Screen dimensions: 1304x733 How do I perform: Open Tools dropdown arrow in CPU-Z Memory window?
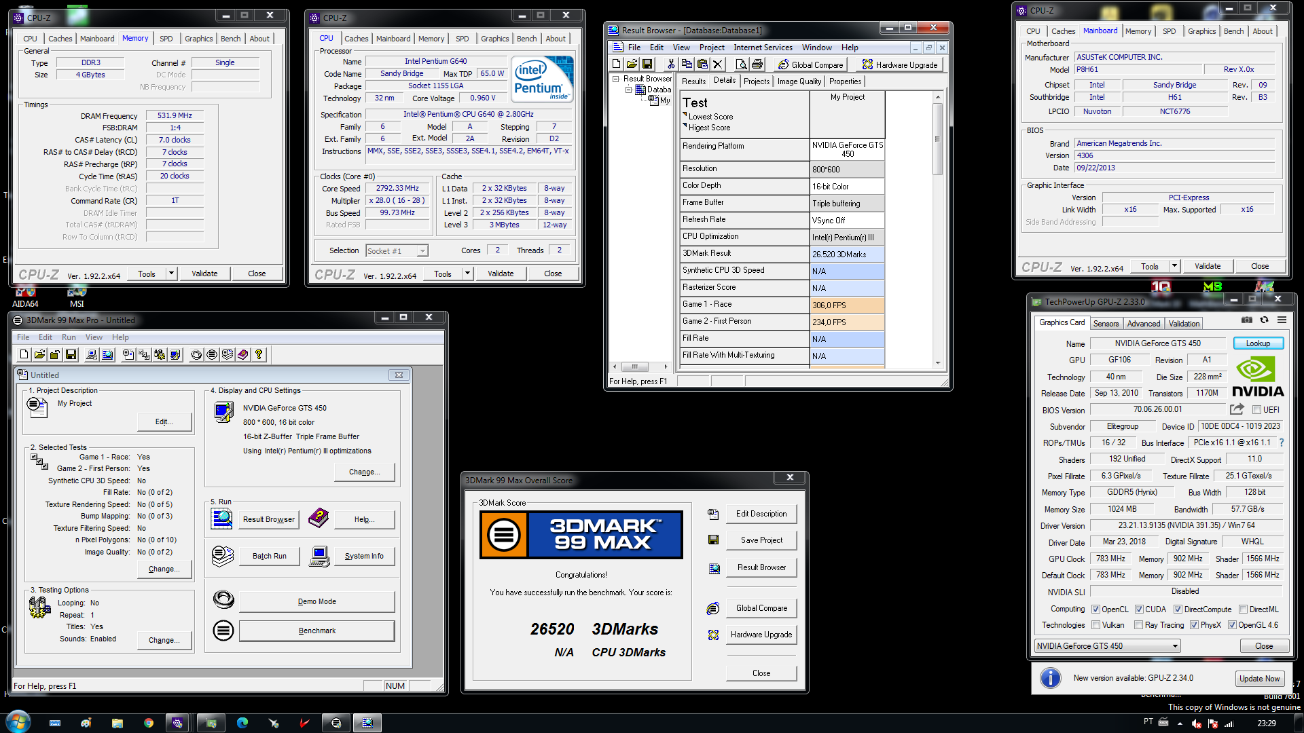[171, 274]
